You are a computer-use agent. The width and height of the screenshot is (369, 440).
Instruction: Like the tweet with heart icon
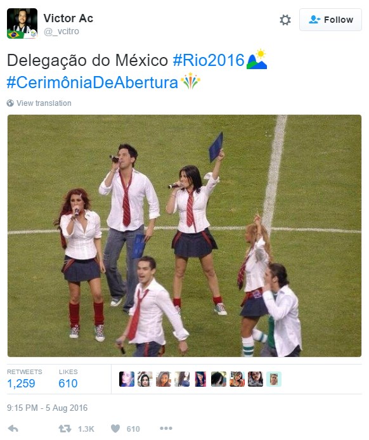click(115, 429)
